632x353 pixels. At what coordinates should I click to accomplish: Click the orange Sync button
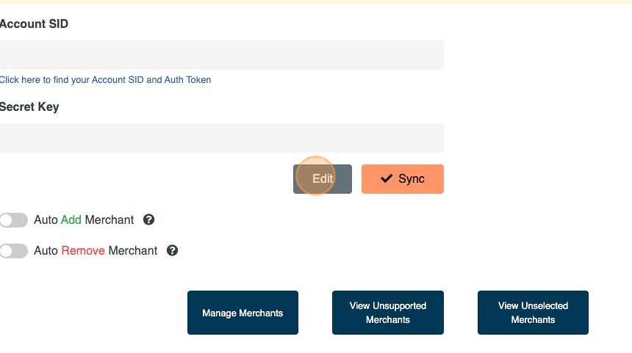[x=402, y=179]
